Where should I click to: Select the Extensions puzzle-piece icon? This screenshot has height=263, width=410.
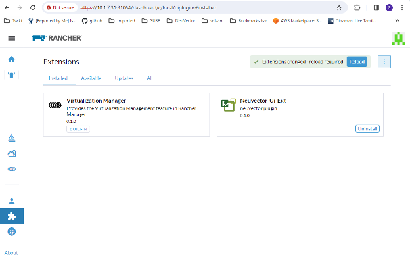coord(11,216)
